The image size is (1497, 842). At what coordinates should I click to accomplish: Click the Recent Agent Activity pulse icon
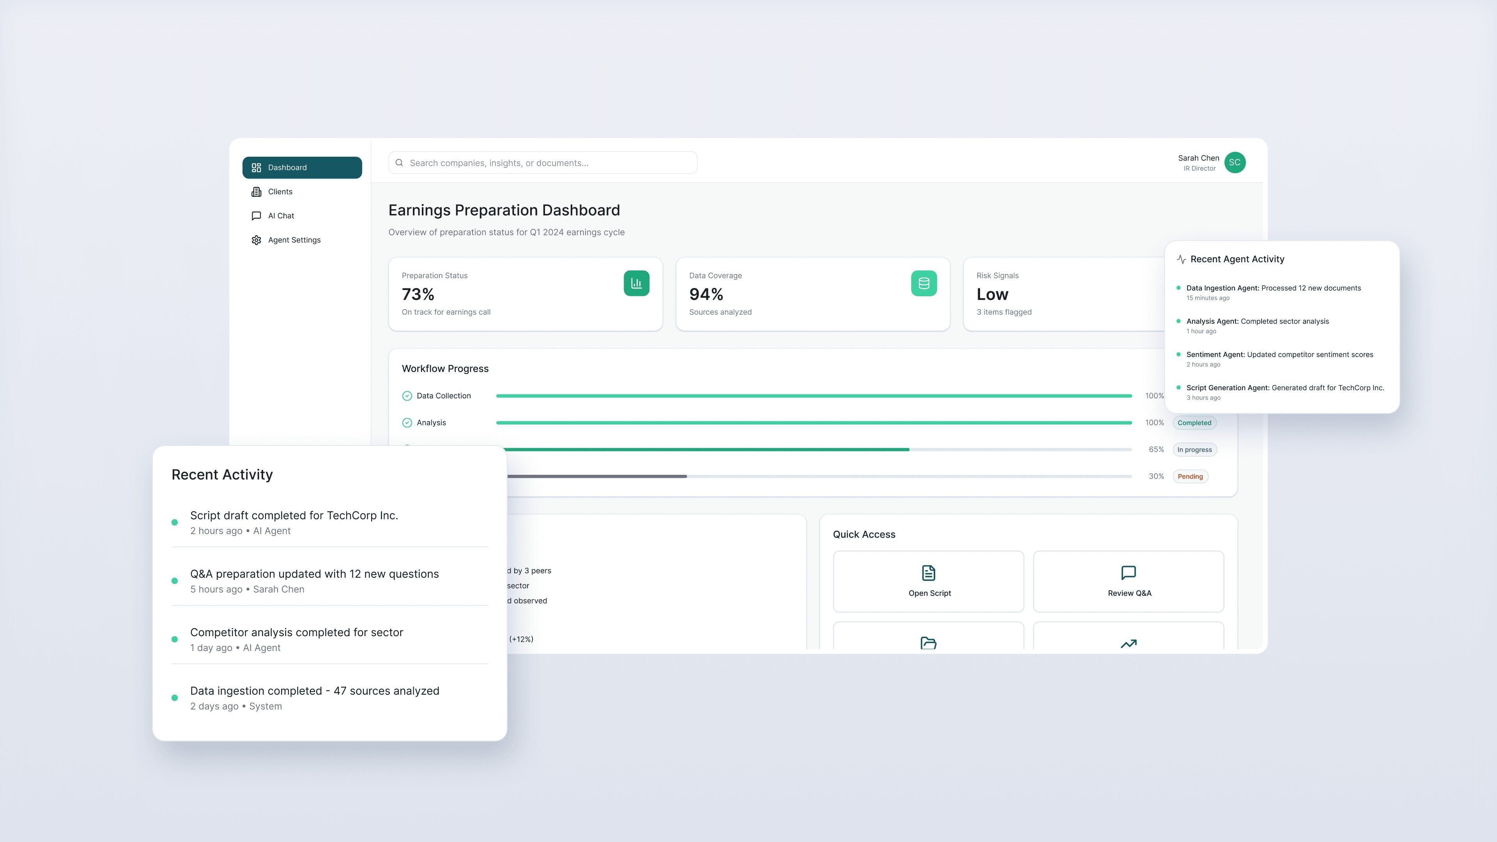pos(1181,259)
